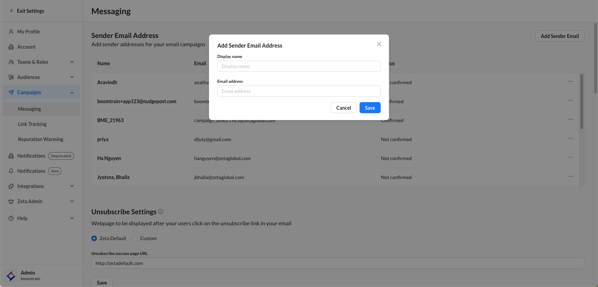The height and width of the screenshot is (287, 598).
Task: Click the Zeta Admin crown icon
Action: click(x=11, y=201)
